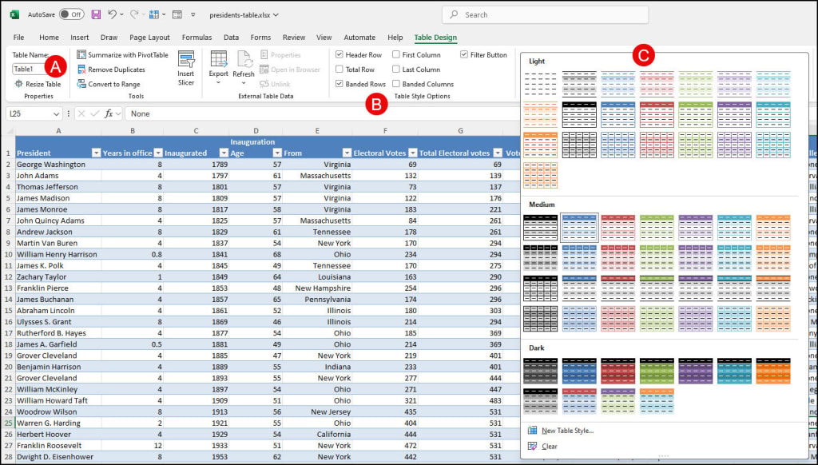
Task: Open the Data tab
Action: (x=231, y=37)
